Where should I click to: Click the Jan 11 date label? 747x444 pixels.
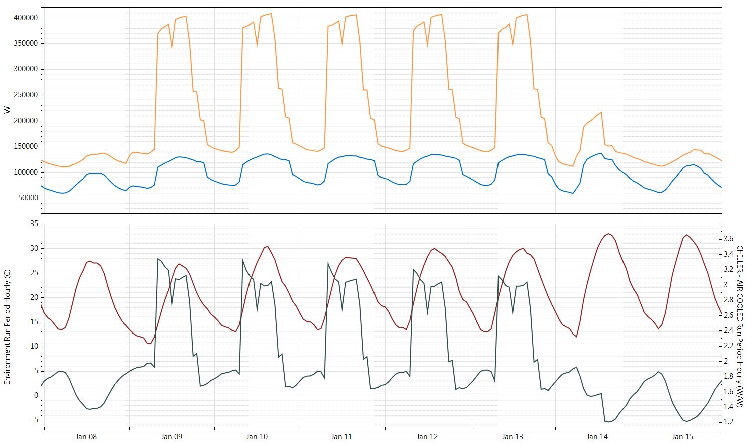[x=342, y=437]
